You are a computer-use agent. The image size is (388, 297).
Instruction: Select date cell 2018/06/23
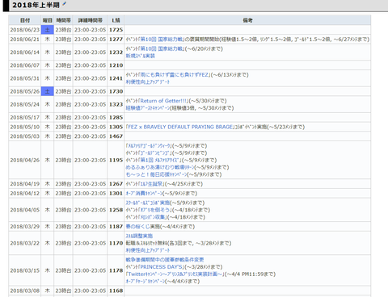pyautogui.click(x=25, y=30)
